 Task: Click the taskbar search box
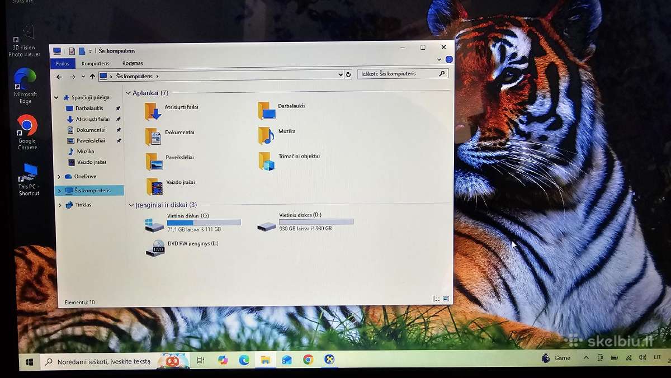(x=116, y=361)
